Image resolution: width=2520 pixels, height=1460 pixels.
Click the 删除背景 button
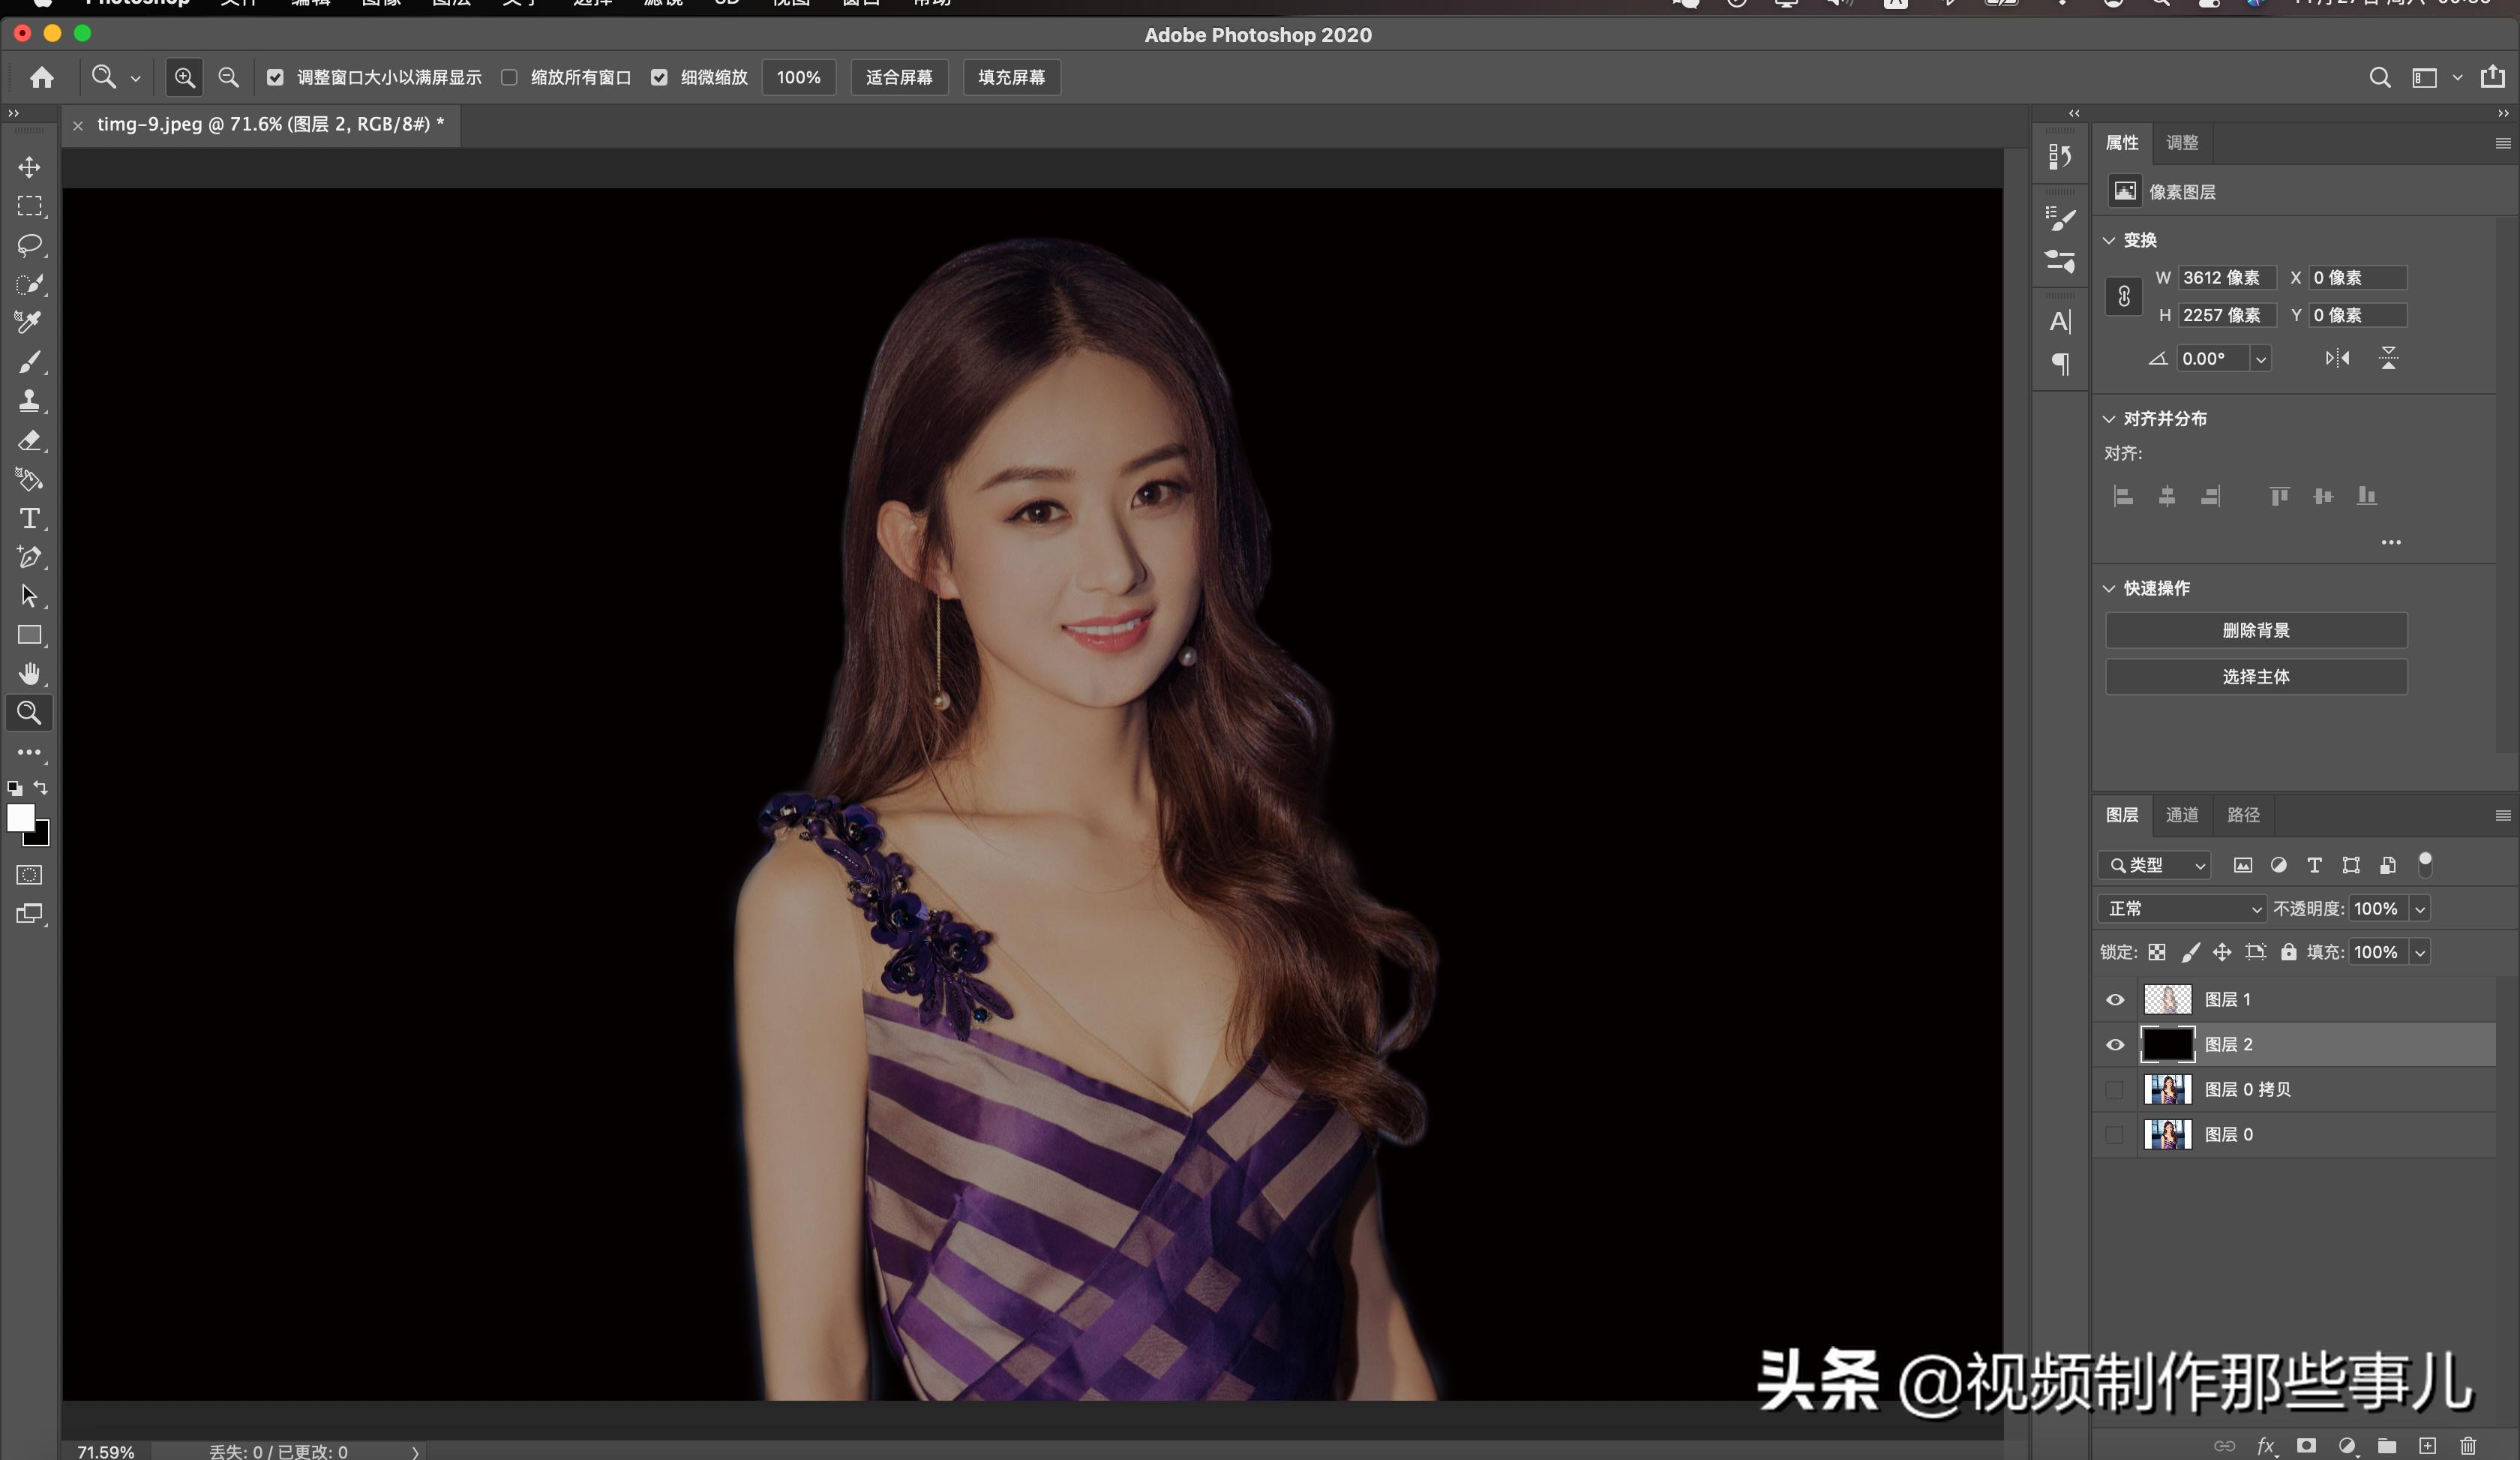pos(2255,630)
